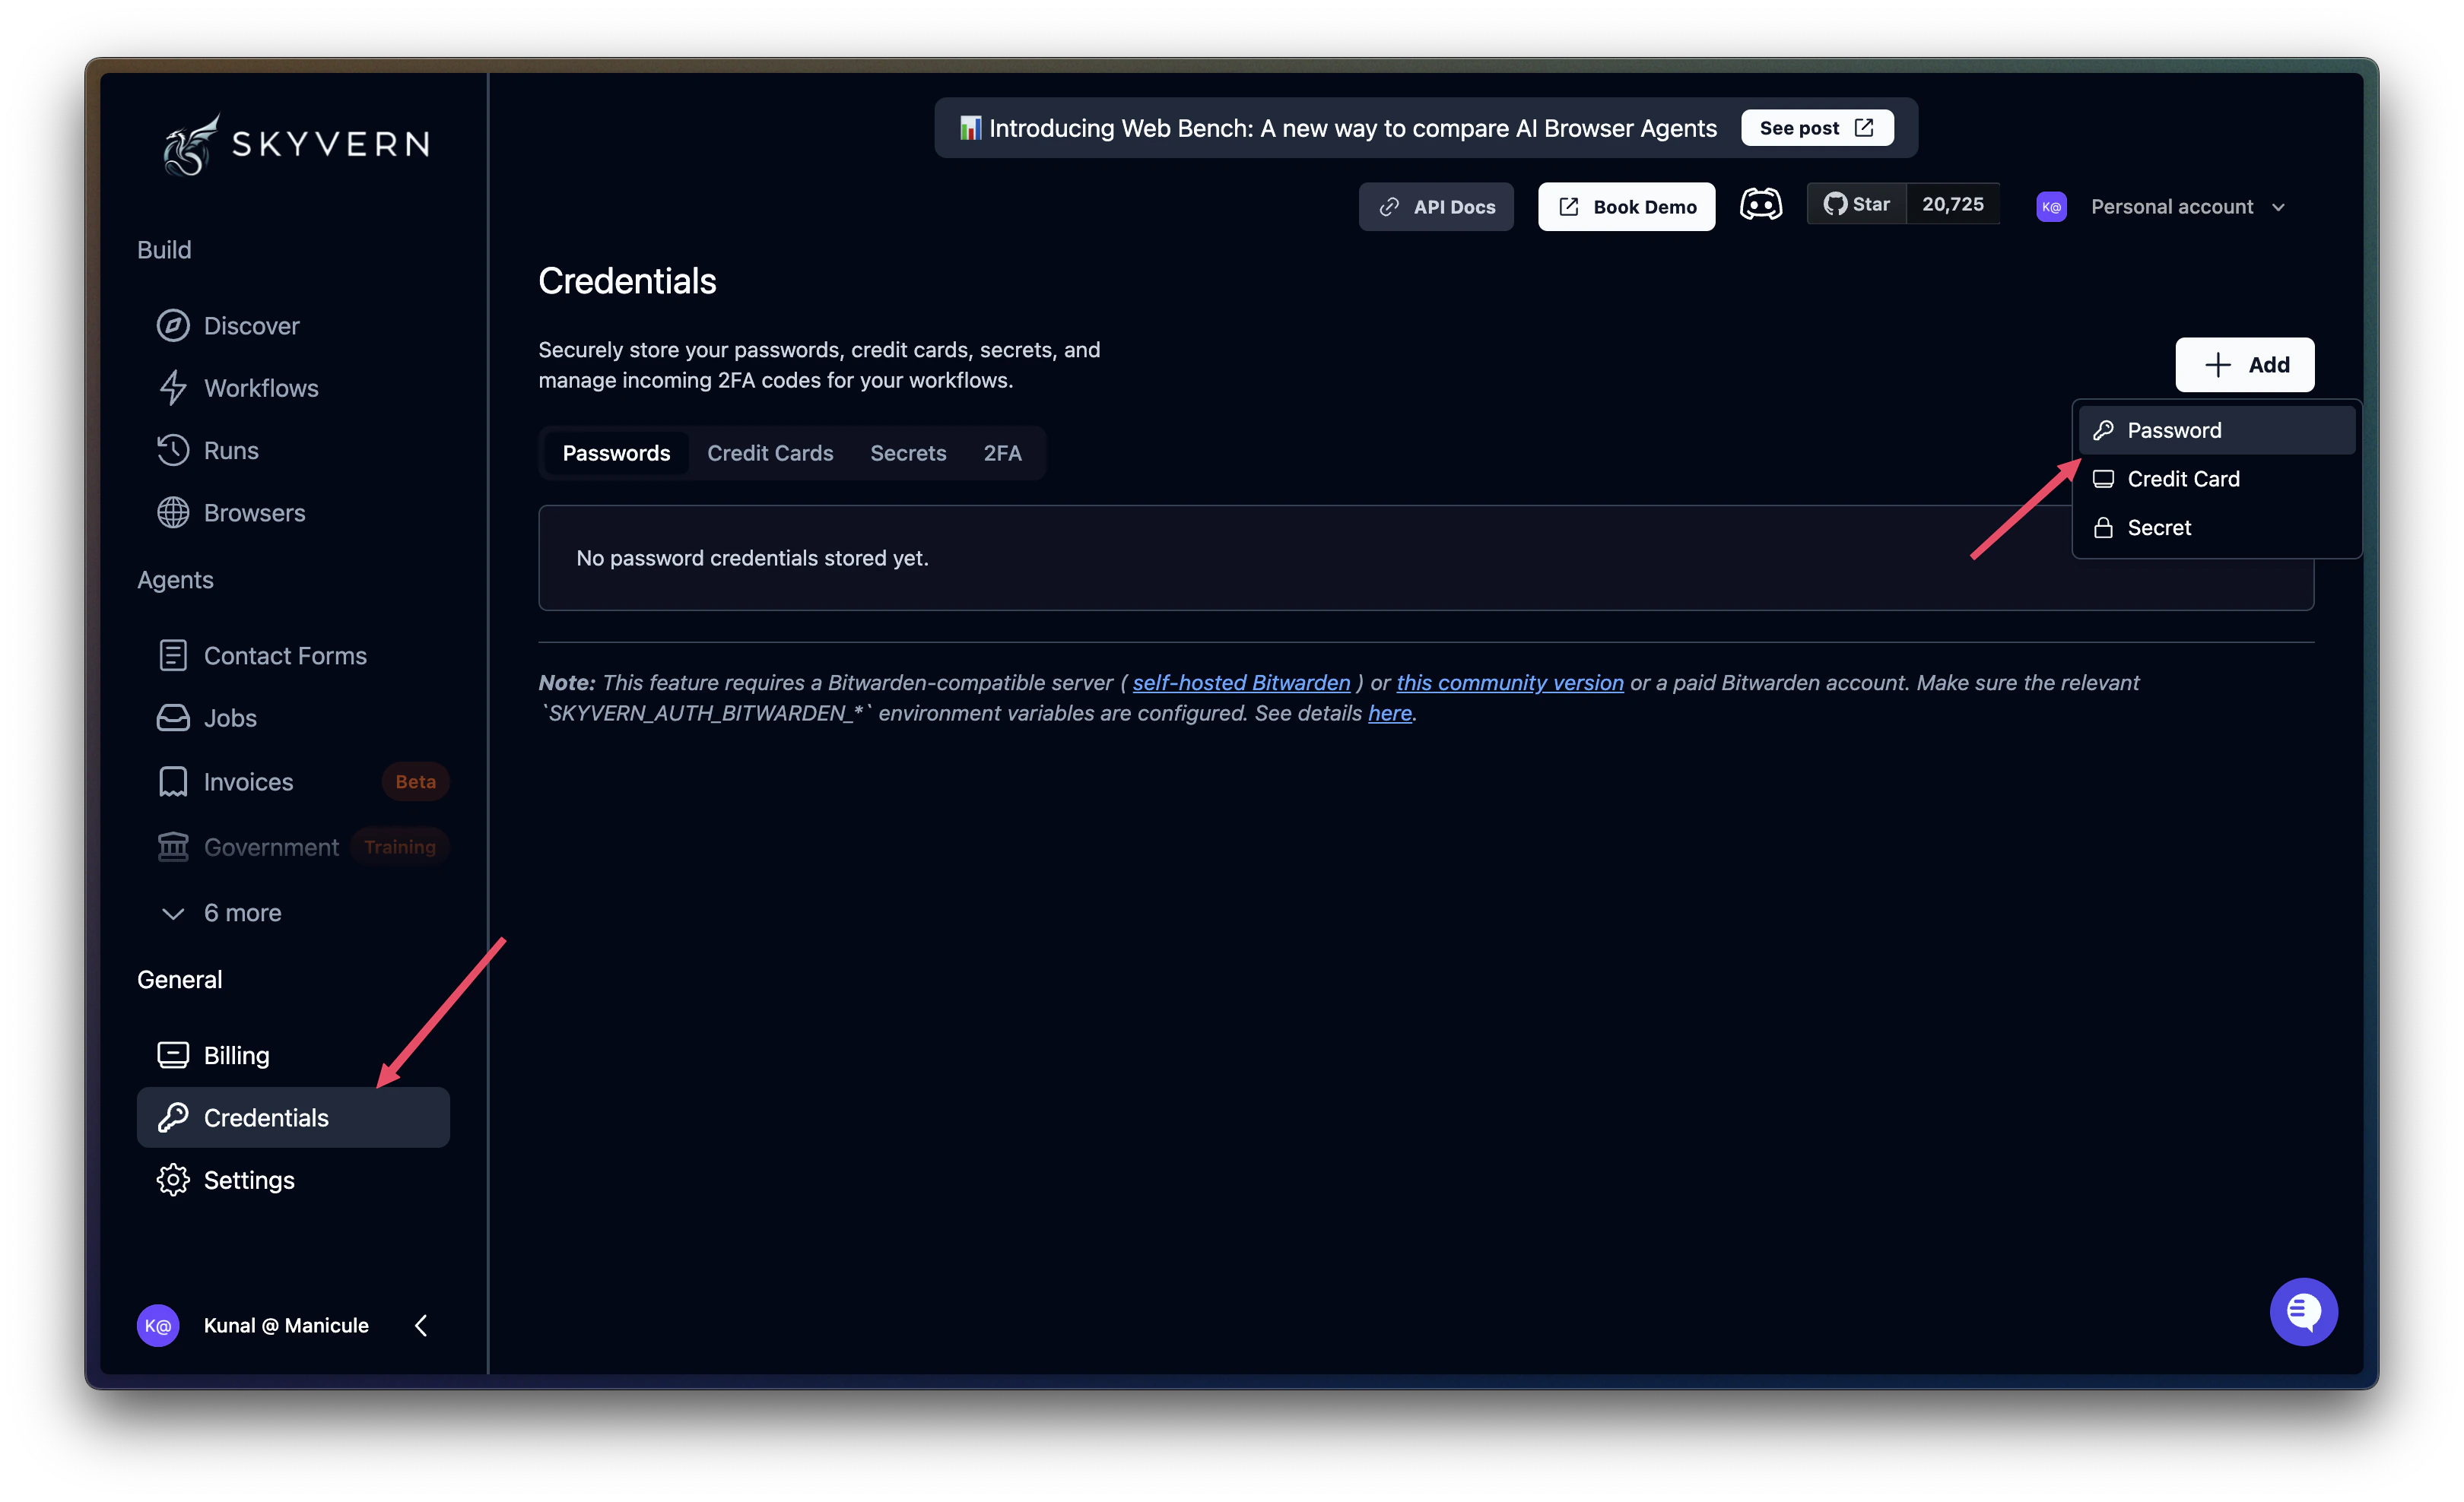
Task: Click the Add credential button
Action: pos(2245,364)
